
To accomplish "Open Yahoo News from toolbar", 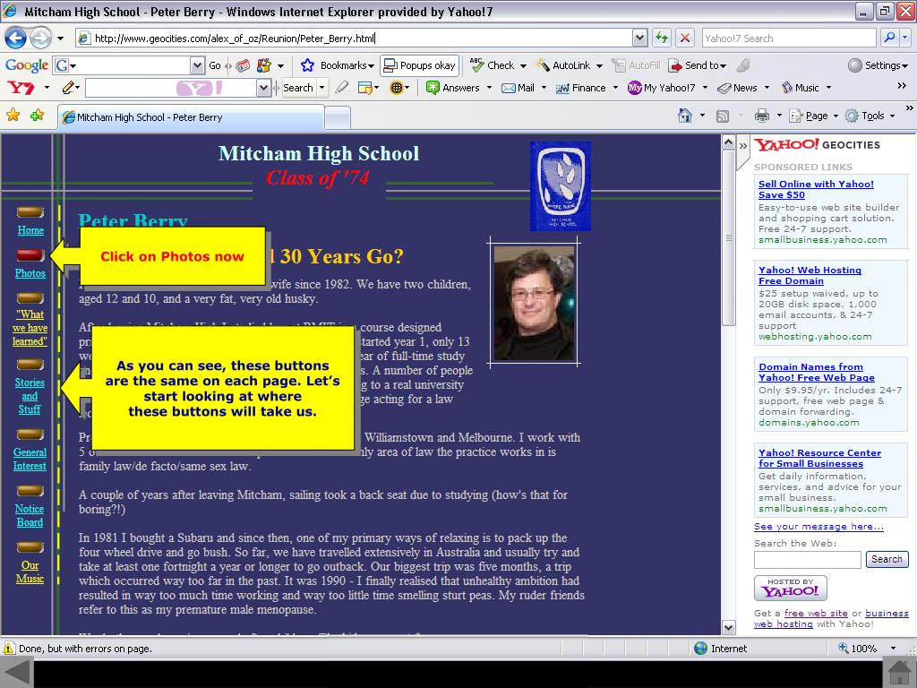I will coord(738,88).
